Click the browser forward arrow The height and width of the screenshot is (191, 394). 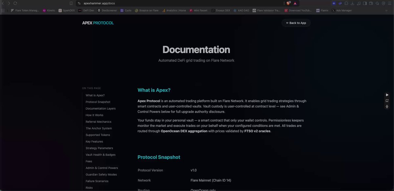point(9,3)
